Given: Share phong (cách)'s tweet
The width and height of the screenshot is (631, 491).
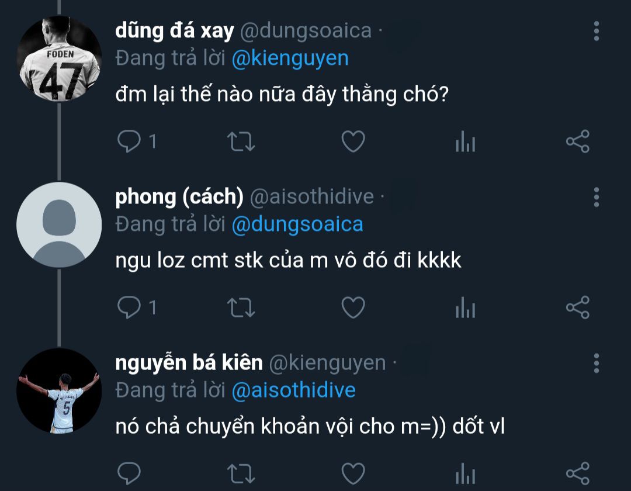Looking at the screenshot, I should [x=577, y=307].
